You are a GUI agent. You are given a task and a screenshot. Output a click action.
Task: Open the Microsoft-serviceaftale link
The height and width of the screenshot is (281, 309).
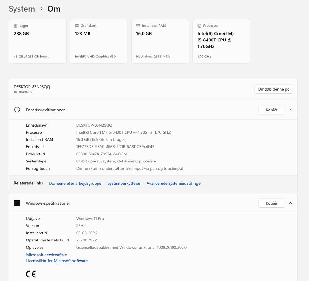(46, 255)
